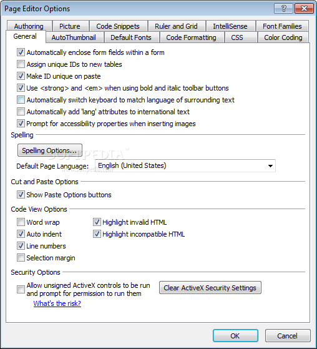Viewport: 317px width, 349px height.
Task: Switch to the Font Families tab
Action: [282, 26]
